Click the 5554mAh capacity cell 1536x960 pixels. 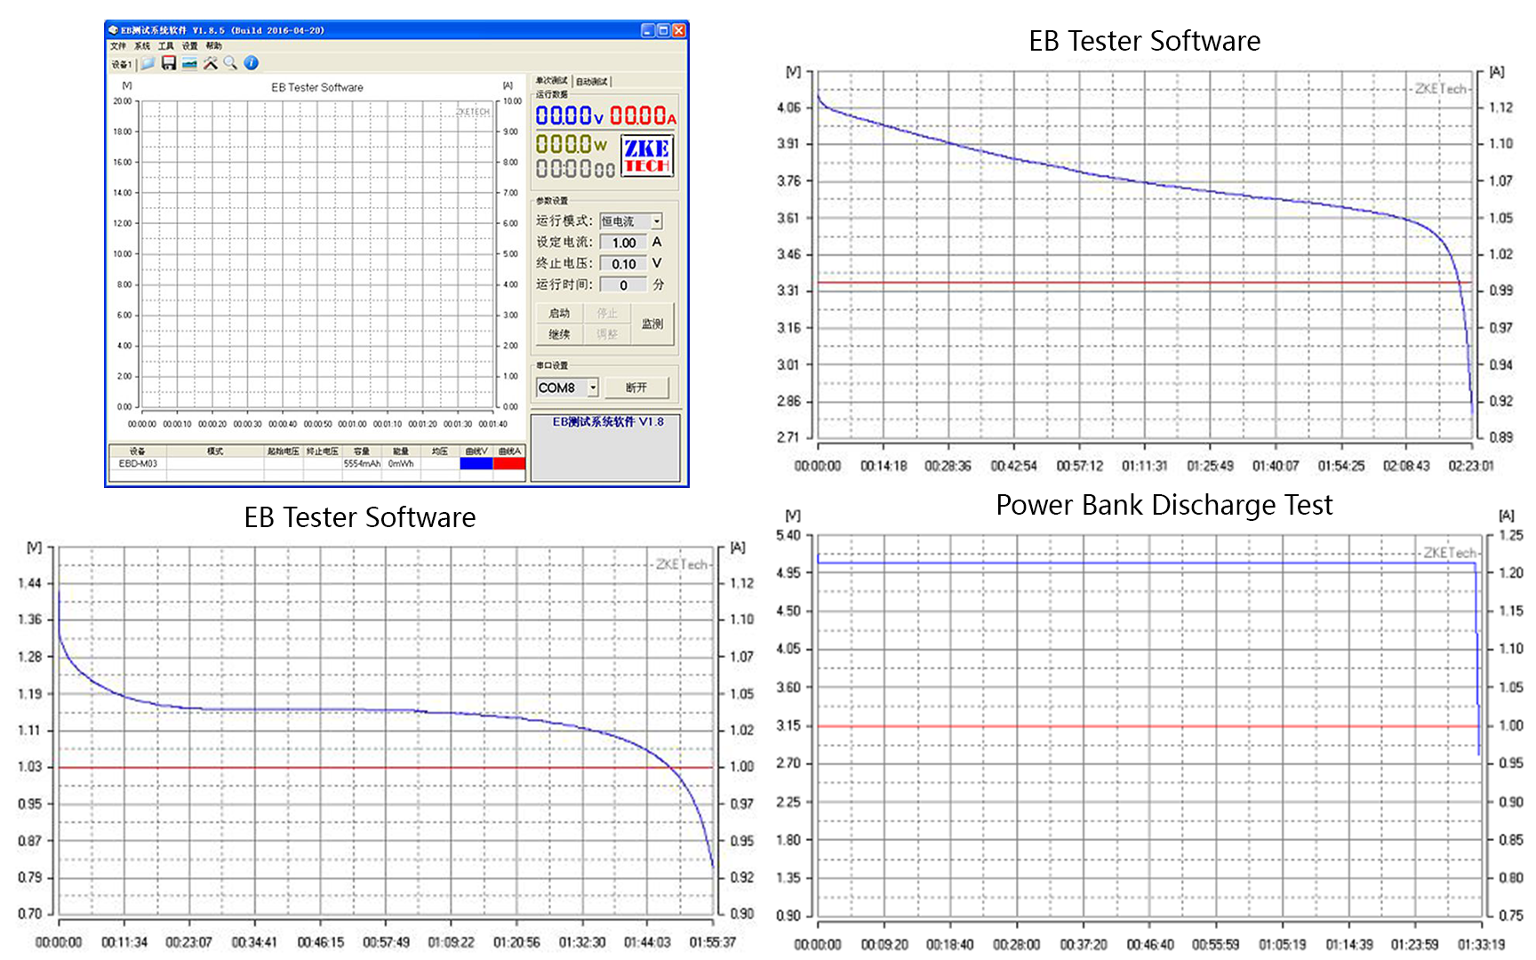(362, 463)
